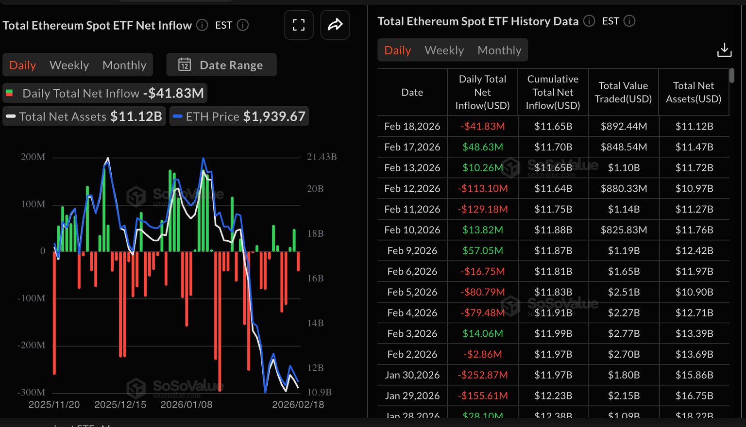Click info icon next to chart EST

point(243,25)
